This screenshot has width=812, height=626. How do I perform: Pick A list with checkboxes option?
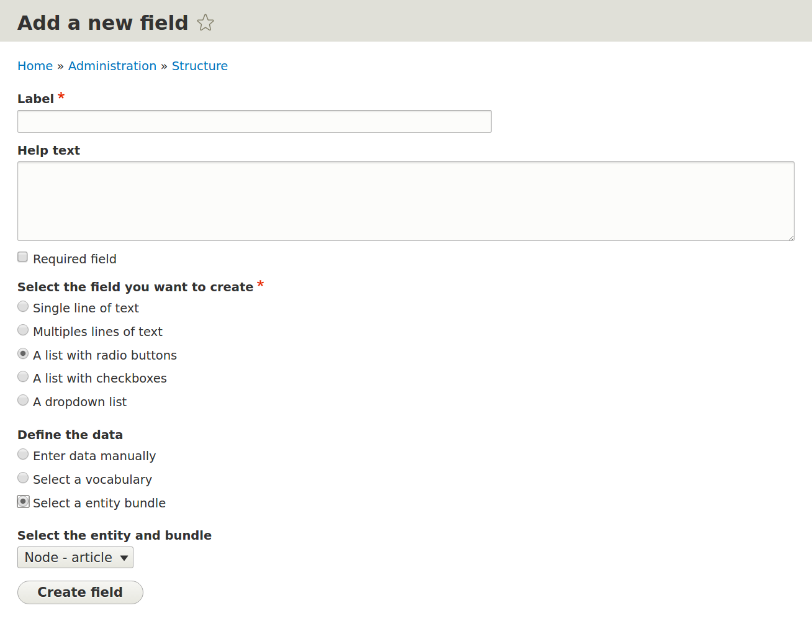[x=23, y=376]
